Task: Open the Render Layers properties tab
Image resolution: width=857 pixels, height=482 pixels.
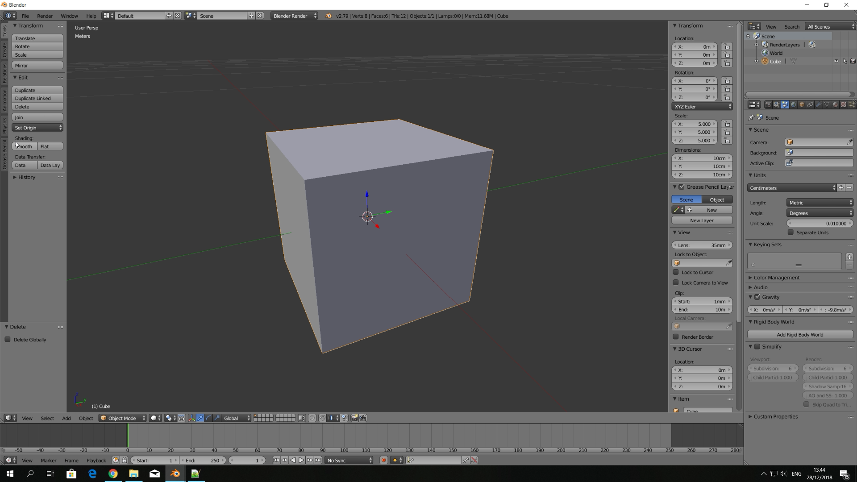Action: (777, 104)
